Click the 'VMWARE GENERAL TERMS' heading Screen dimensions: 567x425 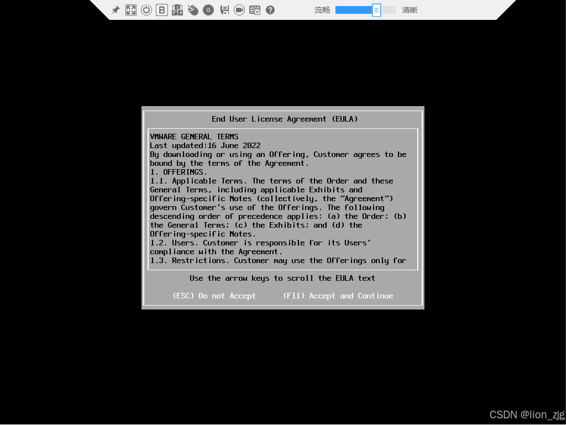pyautogui.click(x=194, y=137)
